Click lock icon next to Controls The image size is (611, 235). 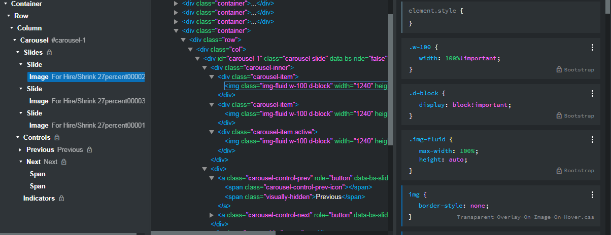tap(57, 137)
